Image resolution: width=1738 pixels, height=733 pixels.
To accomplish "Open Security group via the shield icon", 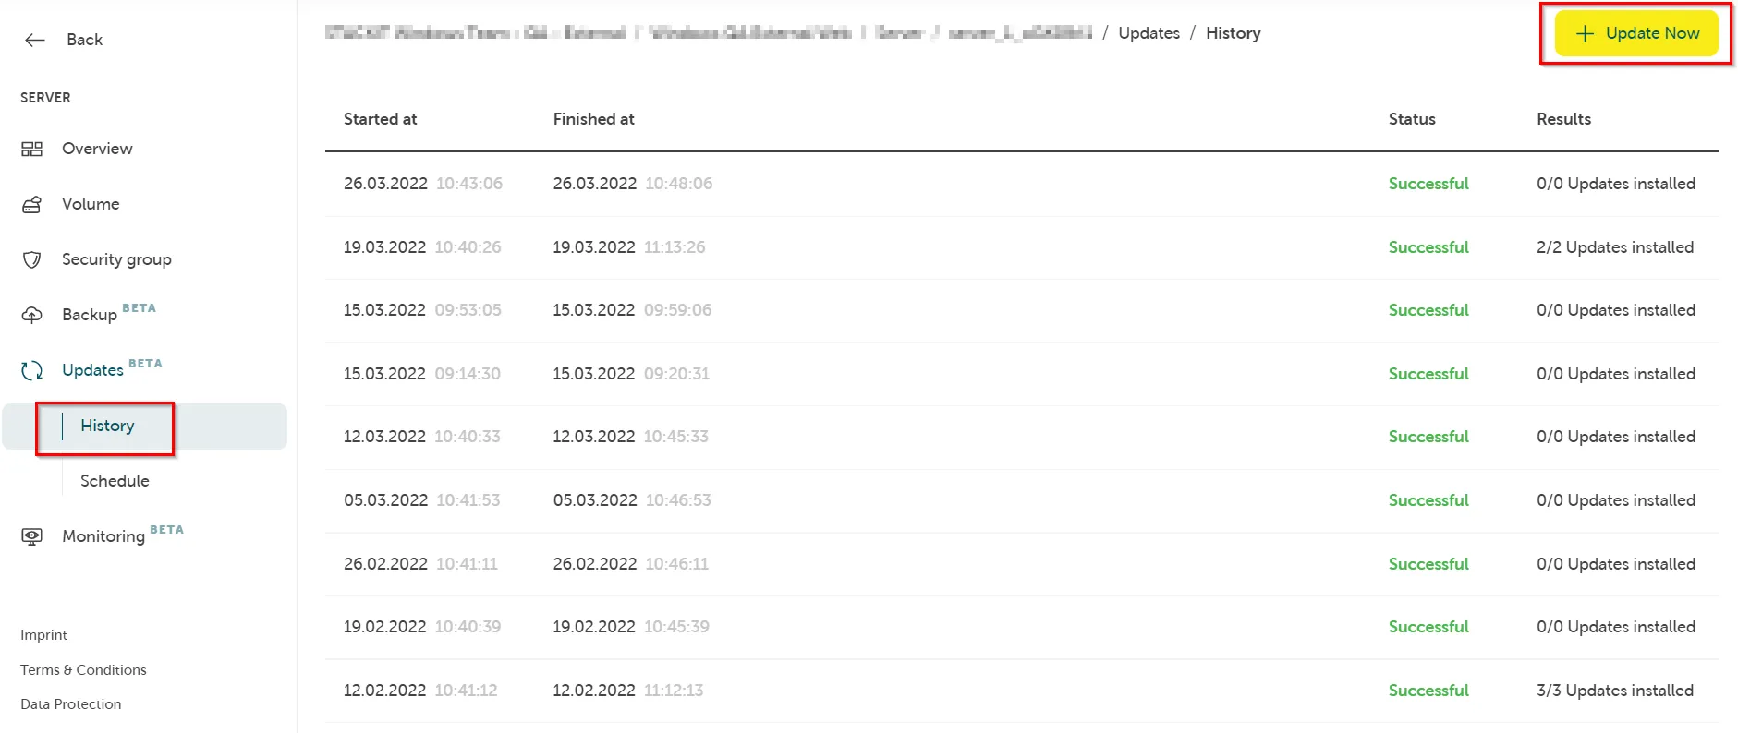I will pyautogui.click(x=32, y=259).
